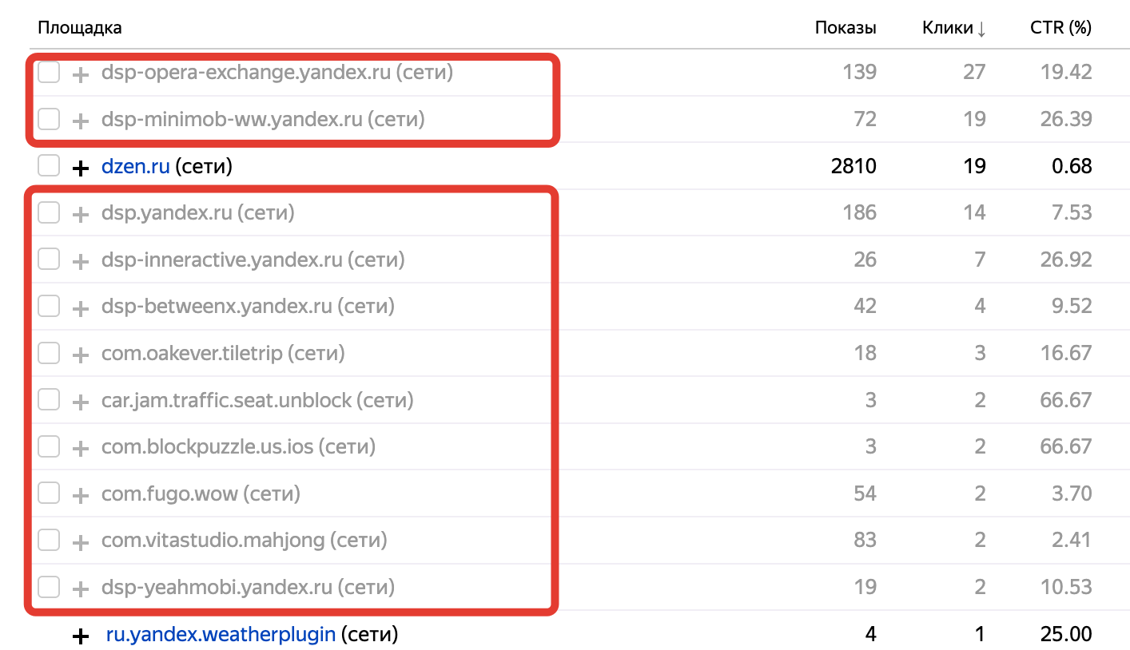Open the ru.yandex.weatherplugin link
Viewport: 1130px width, 650px height.
[x=221, y=635]
